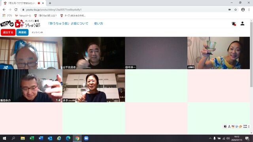Image resolution: width=253 pixels, height=142 pixels.
Task: Reload the page with refresh icon
Action: (16, 9)
